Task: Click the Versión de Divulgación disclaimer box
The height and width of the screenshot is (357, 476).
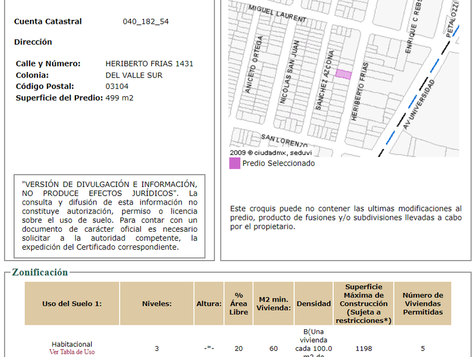Action: pos(109,216)
